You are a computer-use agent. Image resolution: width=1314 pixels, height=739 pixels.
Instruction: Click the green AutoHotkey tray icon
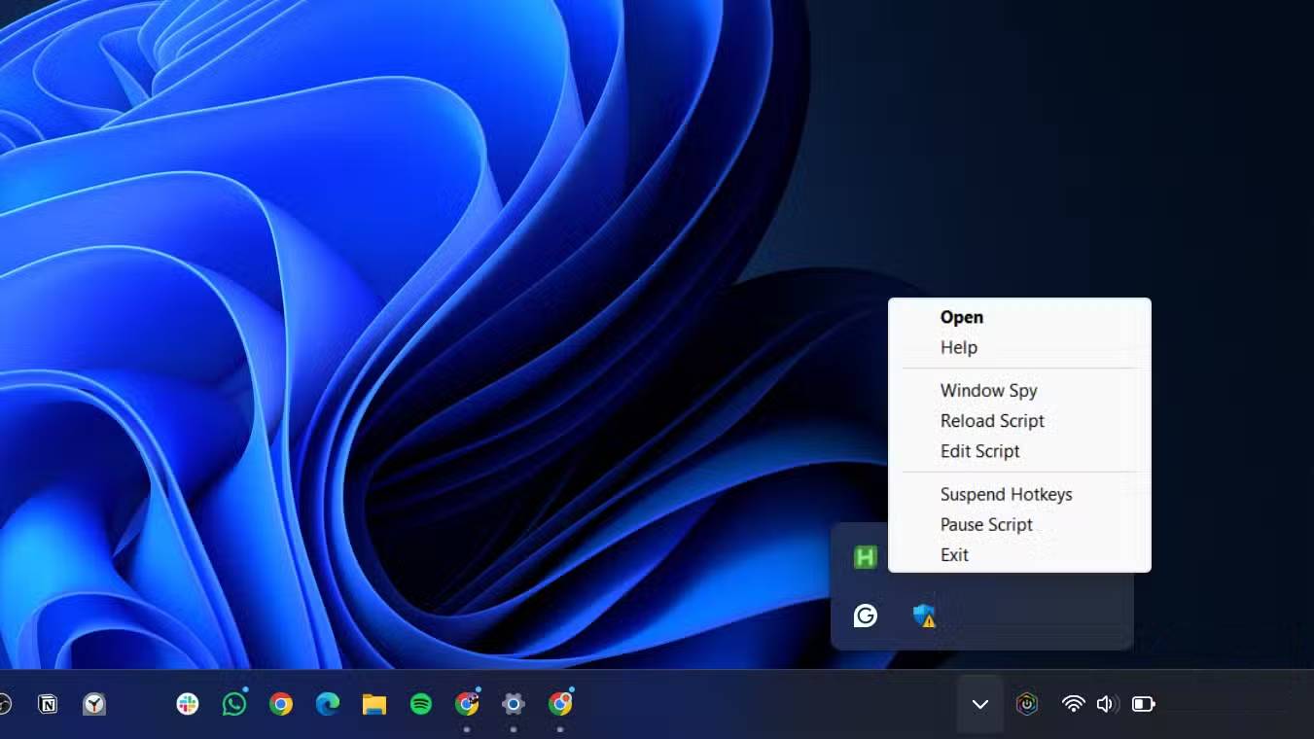tap(865, 557)
